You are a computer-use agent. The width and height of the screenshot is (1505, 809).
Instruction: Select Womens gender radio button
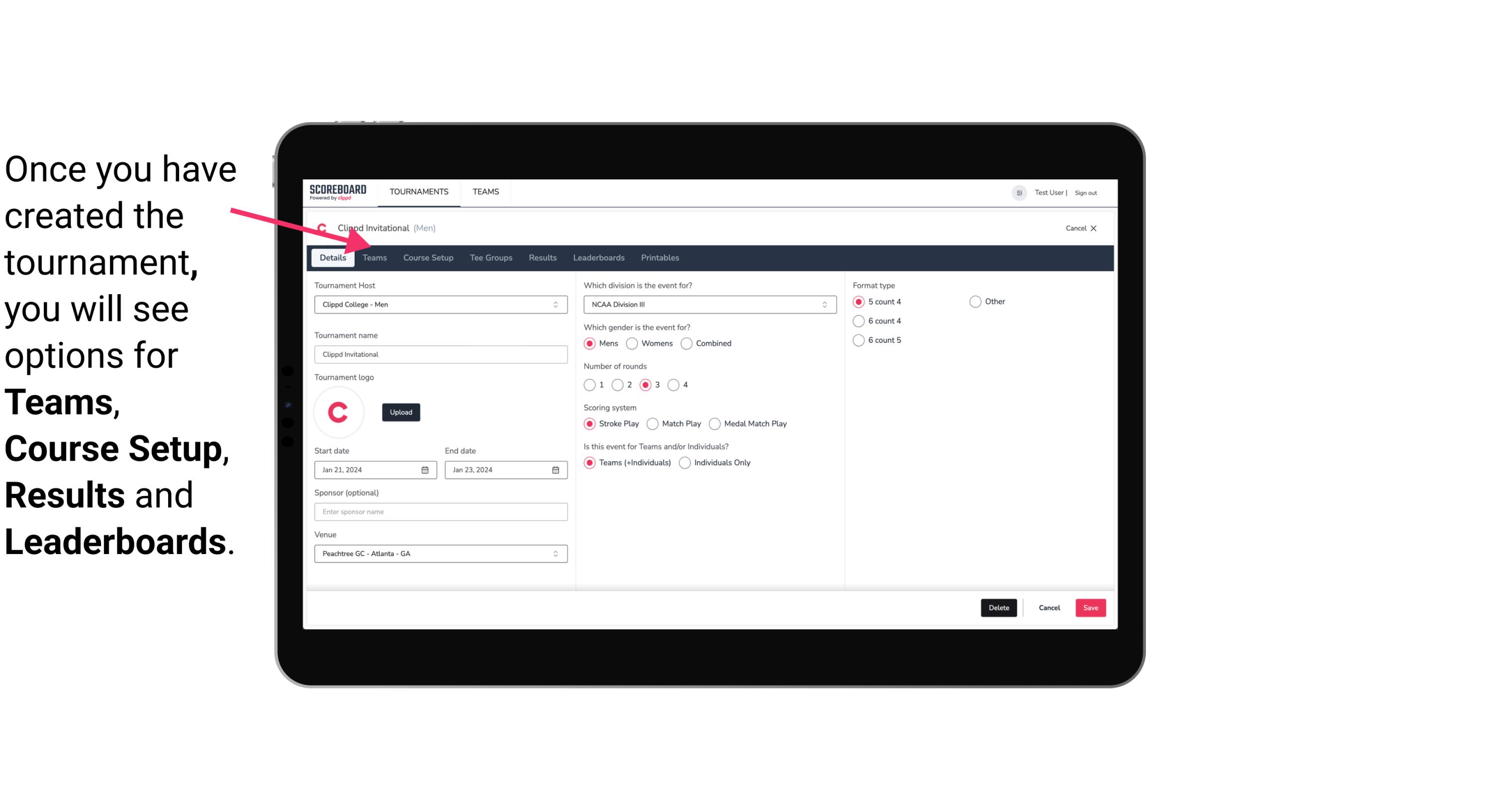pyautogui.click(x=633, y=343)
